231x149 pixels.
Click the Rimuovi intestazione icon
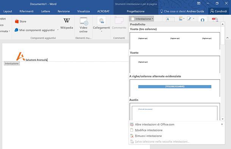(x=132, y=136)
